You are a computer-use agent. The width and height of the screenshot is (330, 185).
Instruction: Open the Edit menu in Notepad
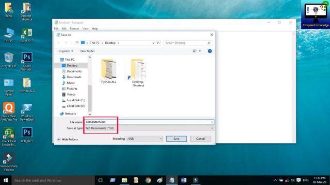pyautogui.click(x=64, y=29)
